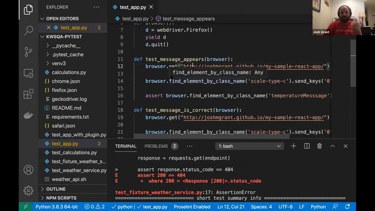Click the feedback icon in status bar
The image size is (375, 211).
click(x=335, y=207)
